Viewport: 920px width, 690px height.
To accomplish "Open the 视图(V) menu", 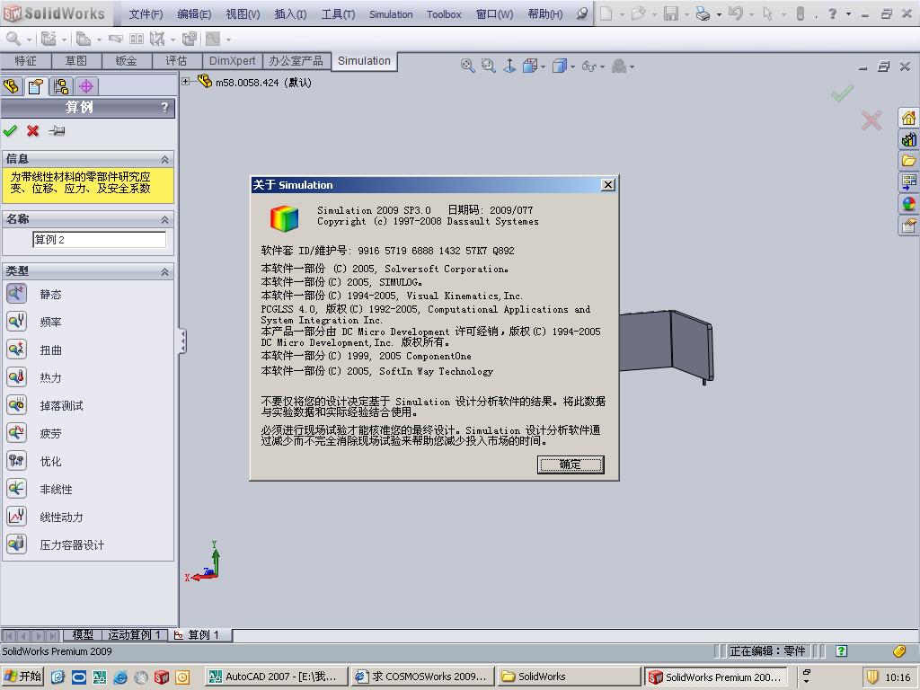I will click(243, 14).
